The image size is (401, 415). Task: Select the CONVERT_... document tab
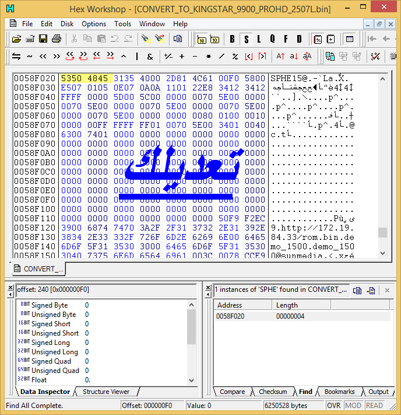[39, 269]
